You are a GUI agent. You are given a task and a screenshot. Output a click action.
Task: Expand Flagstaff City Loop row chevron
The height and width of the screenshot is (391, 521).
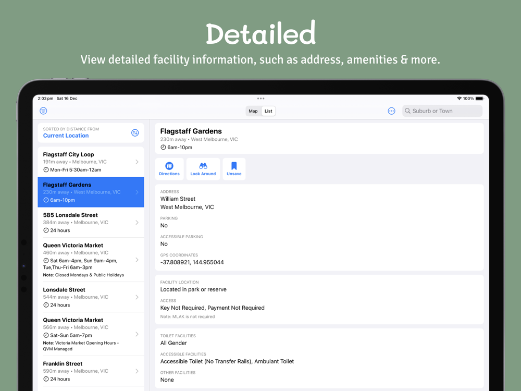point(137,162)
